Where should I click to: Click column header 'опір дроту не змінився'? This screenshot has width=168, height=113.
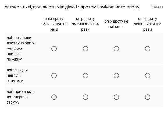coord(116,24)
